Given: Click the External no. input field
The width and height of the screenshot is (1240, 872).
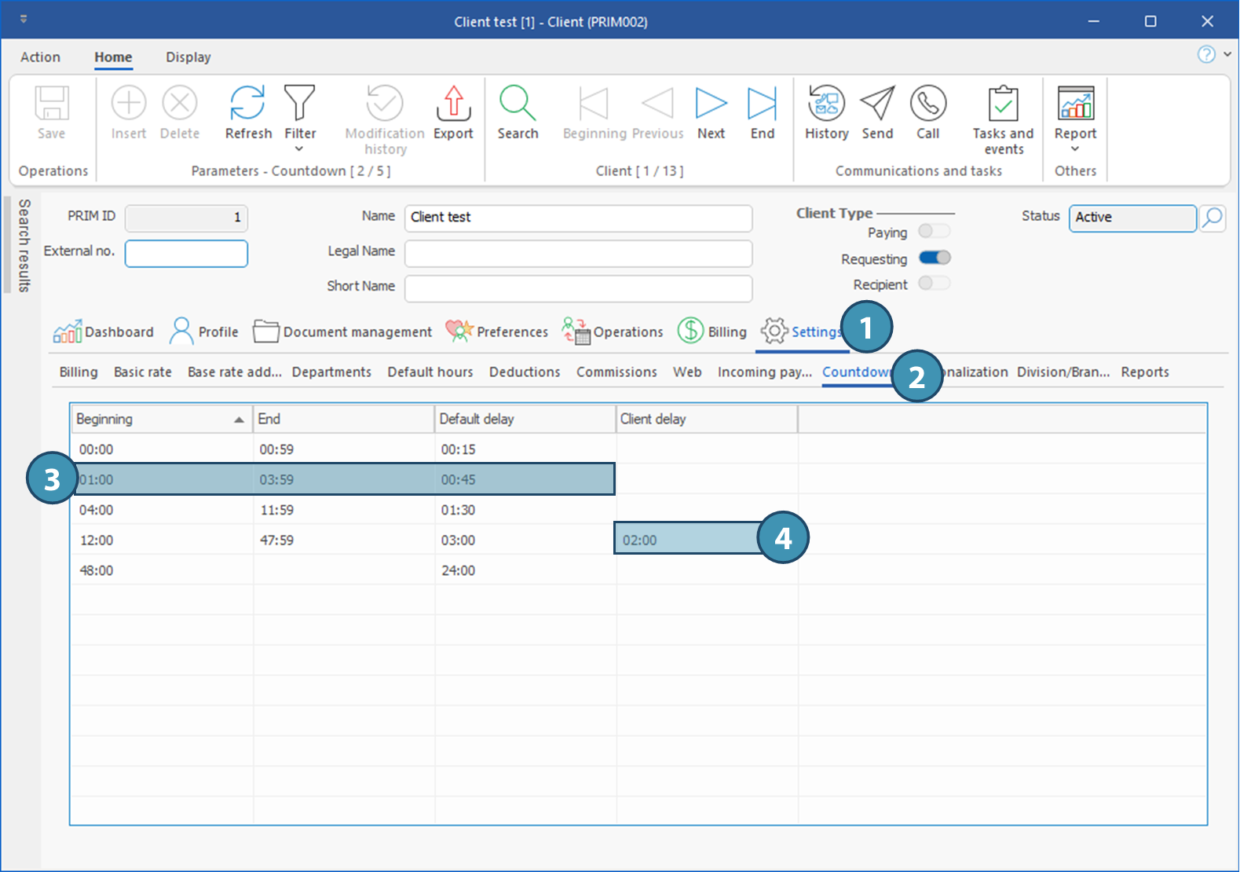Looking at the screenshot, I should pos(186,253).
